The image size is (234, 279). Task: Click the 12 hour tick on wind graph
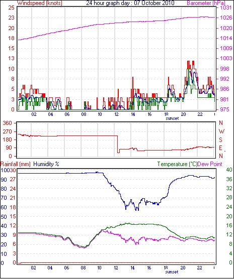[x=116, y=114]
